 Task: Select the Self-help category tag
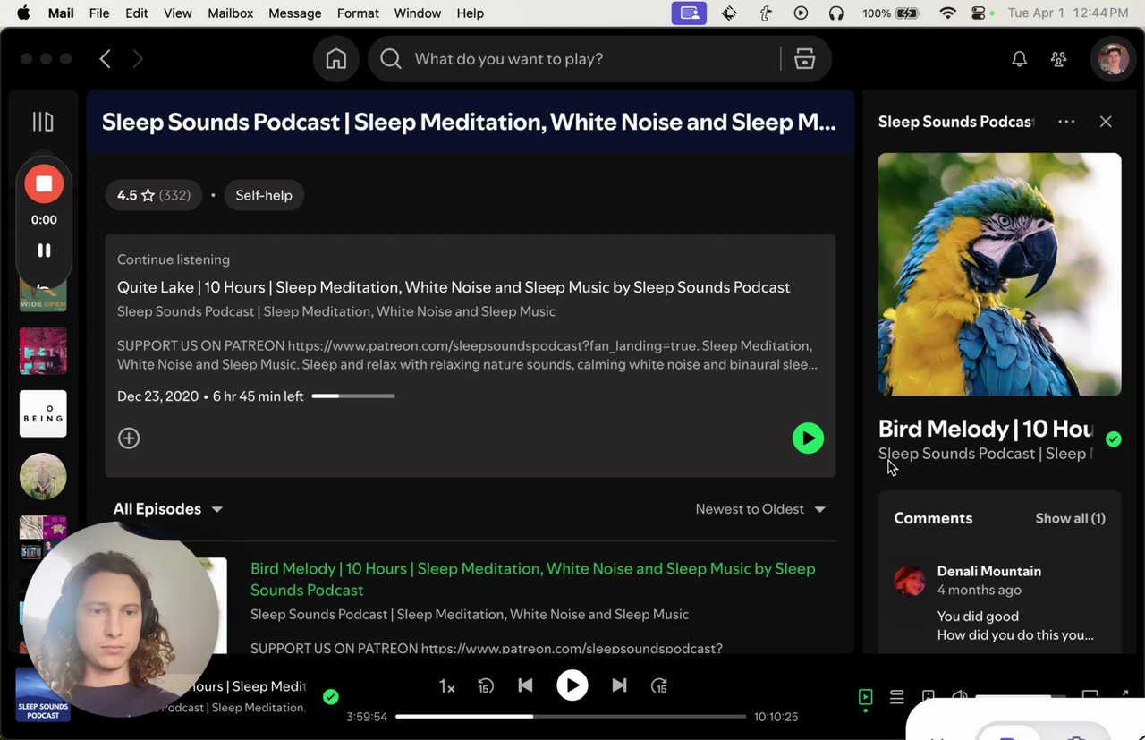tap(264, 195)
